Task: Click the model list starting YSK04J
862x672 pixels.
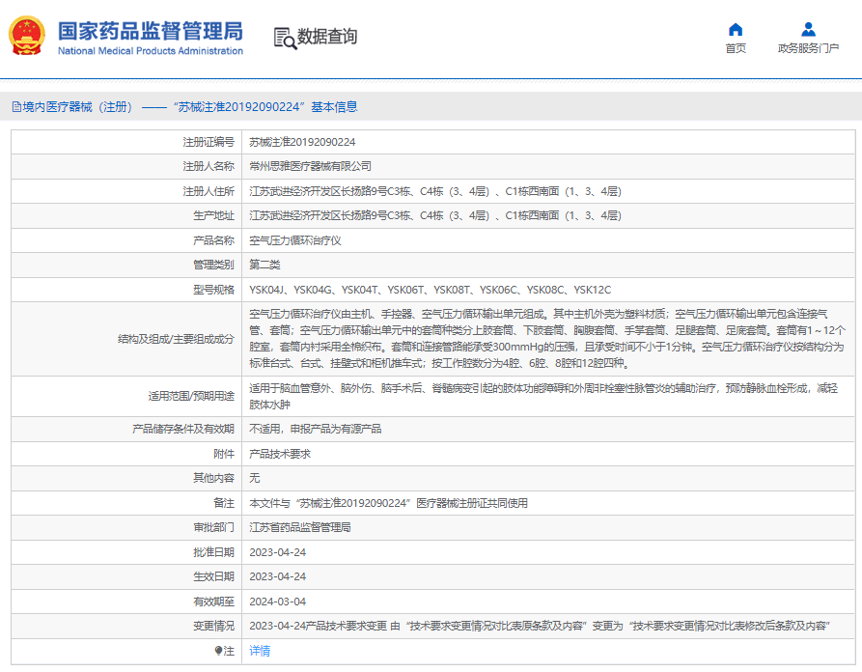Action: (430, 290)
